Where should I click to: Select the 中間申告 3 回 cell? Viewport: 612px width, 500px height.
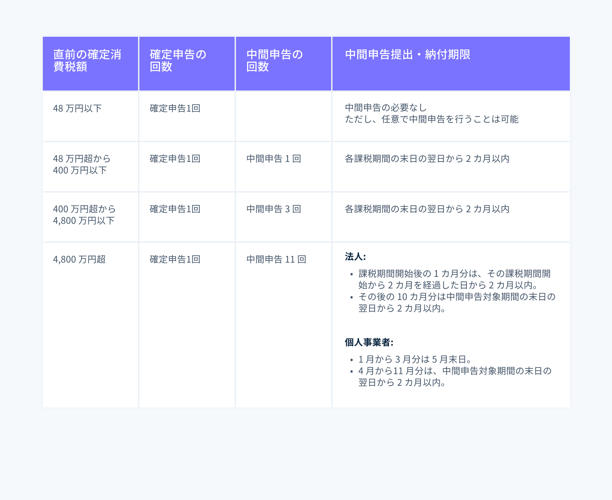coord(274,209)
